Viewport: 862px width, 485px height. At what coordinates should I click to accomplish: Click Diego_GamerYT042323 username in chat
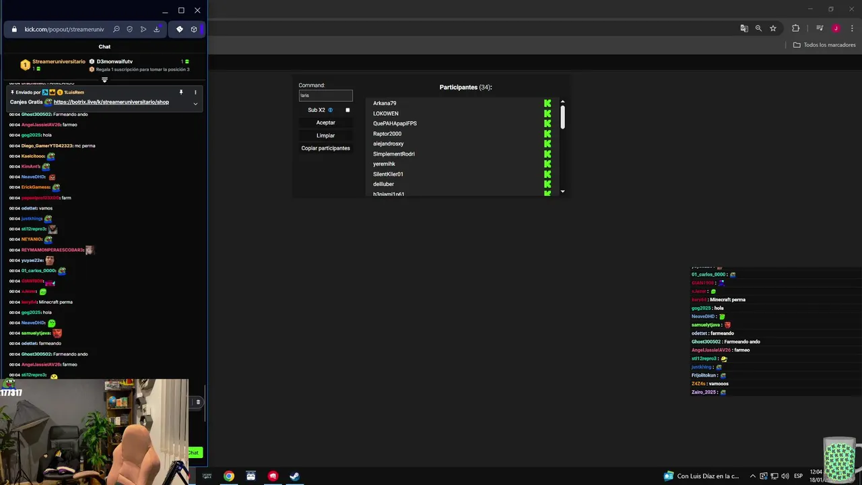(x=46, y=145)
